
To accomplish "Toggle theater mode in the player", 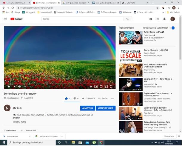I will click(x=101, y=87).
